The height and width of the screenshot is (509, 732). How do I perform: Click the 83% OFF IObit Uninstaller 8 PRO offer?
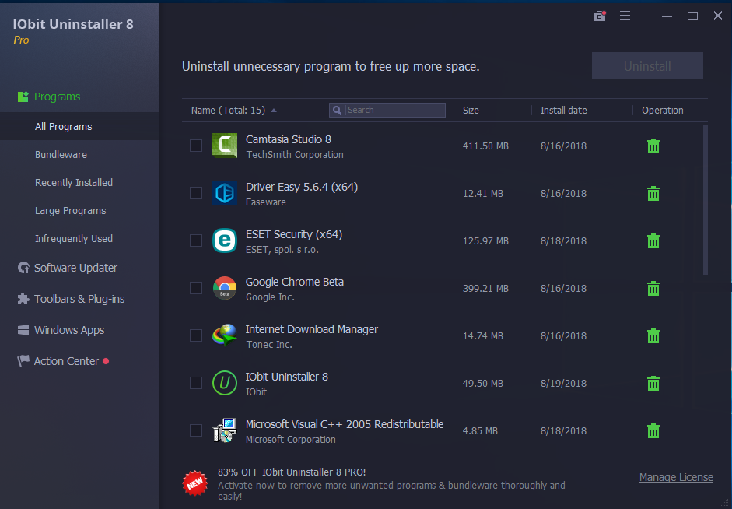tap(292, 472)
